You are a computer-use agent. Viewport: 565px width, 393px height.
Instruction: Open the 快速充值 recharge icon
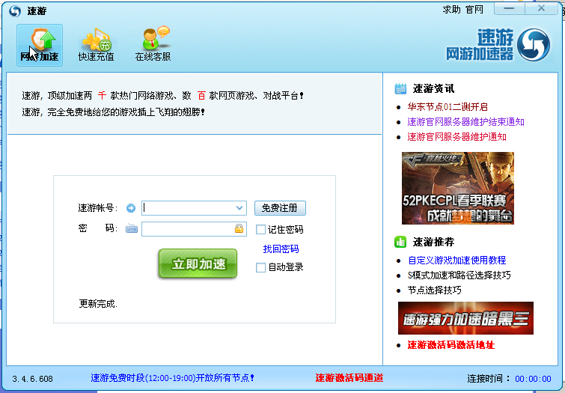point(97,45)
